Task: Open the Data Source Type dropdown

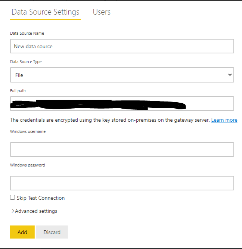Action: [x=122, y=75]
